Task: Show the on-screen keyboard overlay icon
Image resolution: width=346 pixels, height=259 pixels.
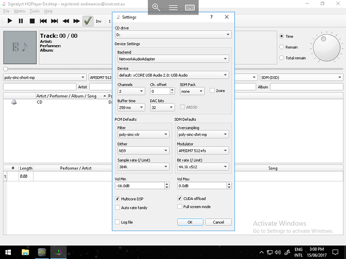Action: click(x=190, y=8)
